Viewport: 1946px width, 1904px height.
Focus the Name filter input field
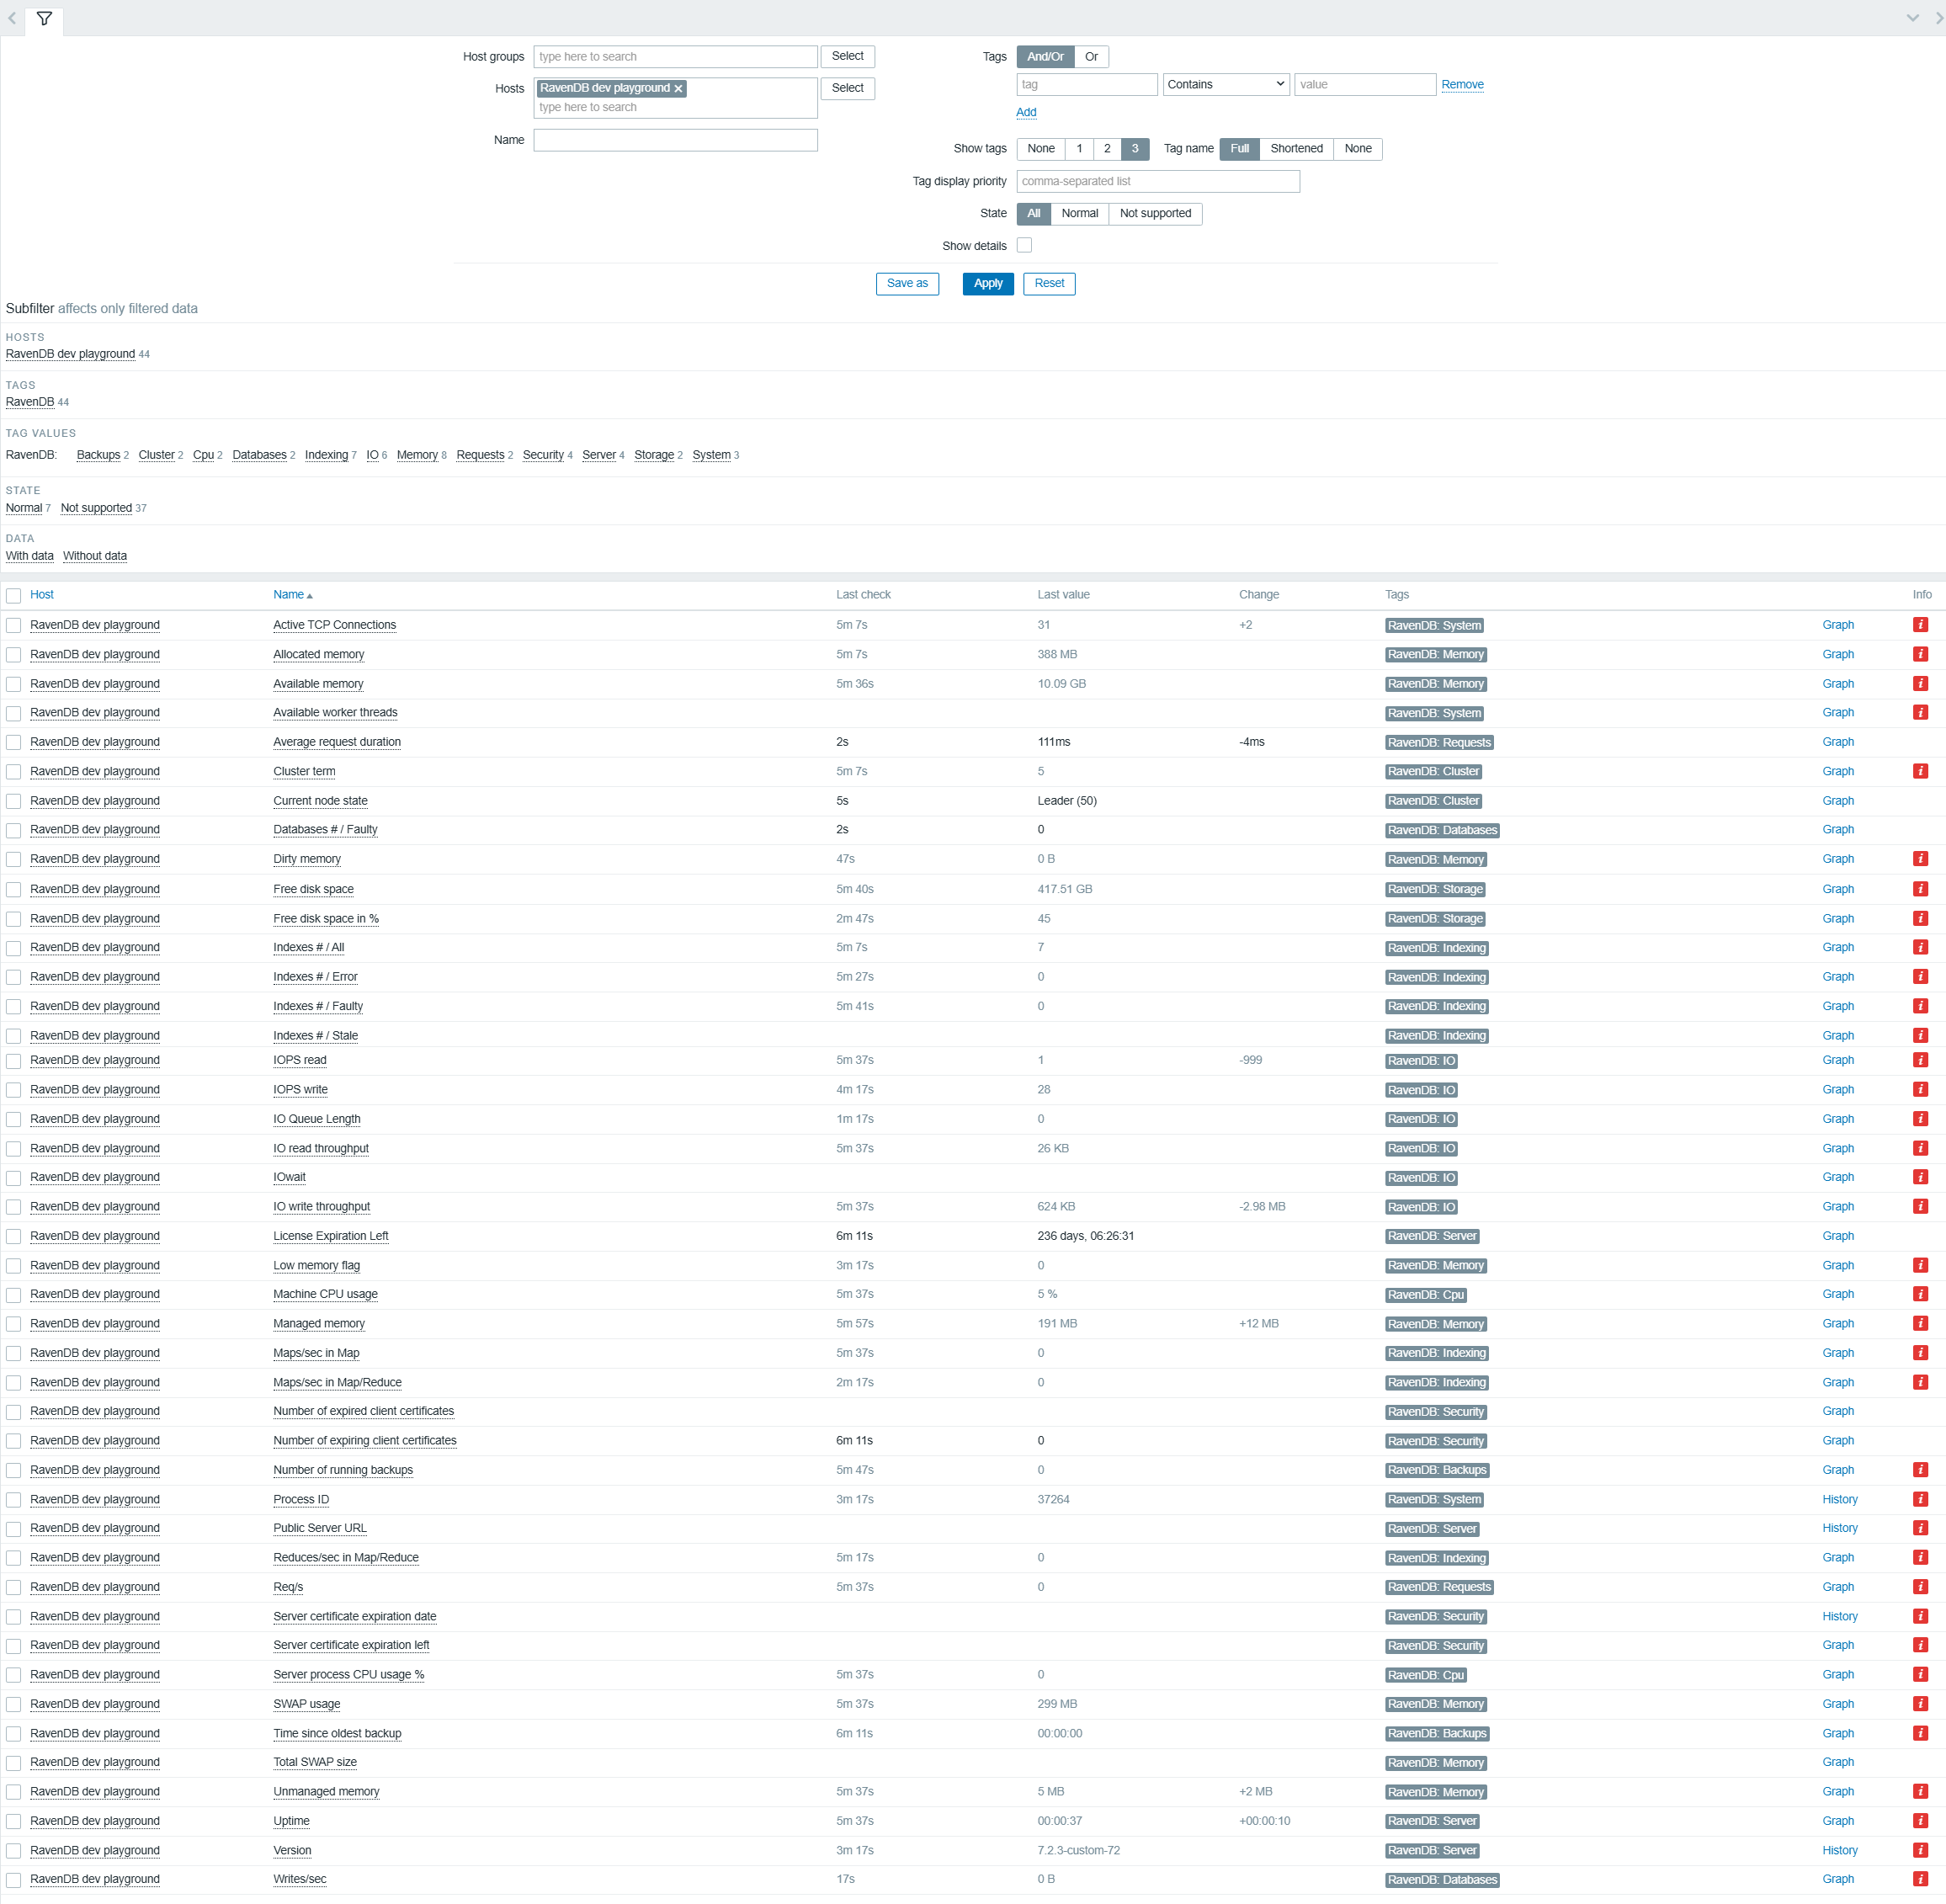(x=675, y=141)
